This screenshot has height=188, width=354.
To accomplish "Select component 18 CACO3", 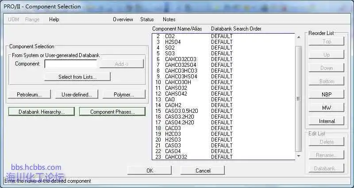I will tap(223, 128).
